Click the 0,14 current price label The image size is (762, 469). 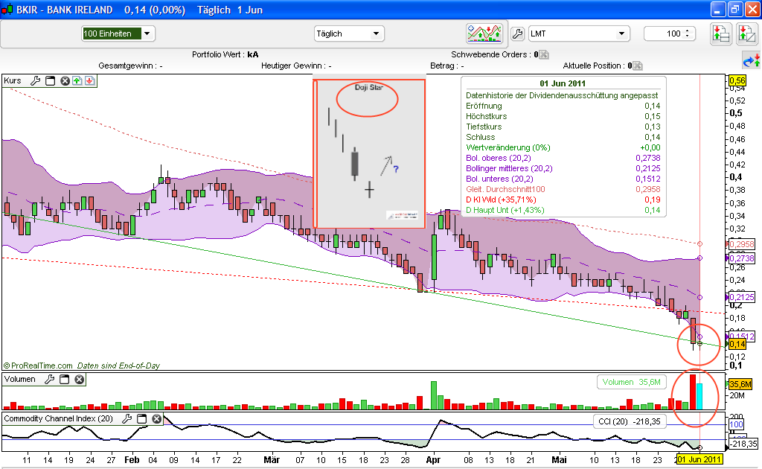tap(737, 344)
